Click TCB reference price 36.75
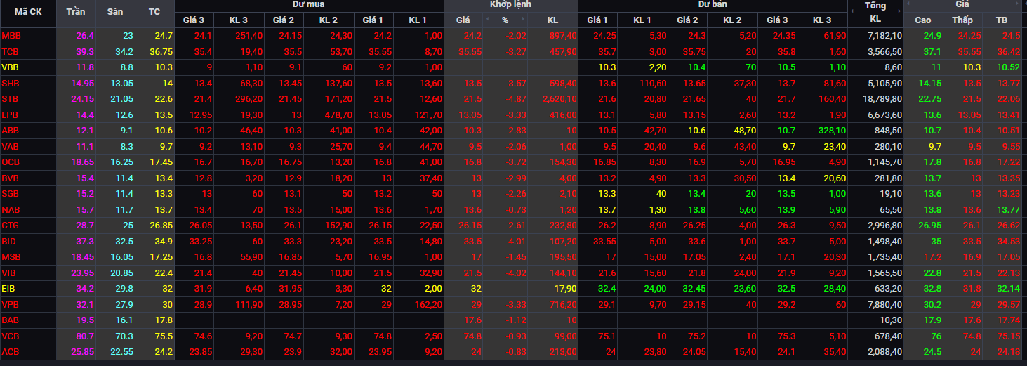 (x=161, y=51)
